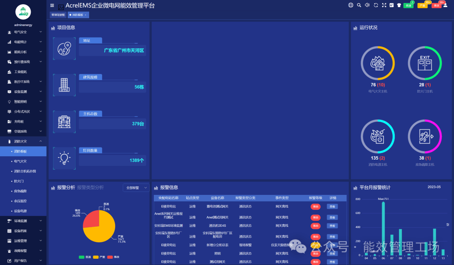The image size is (454, 265).
Task: Click the adminenergy avatar image
Action: [23, 12]
